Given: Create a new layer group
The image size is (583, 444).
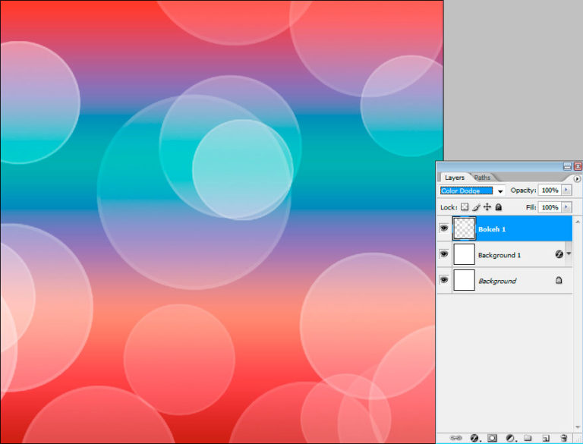Looking at the screenshot, I should pyautogui.click(x=528, y=438).
